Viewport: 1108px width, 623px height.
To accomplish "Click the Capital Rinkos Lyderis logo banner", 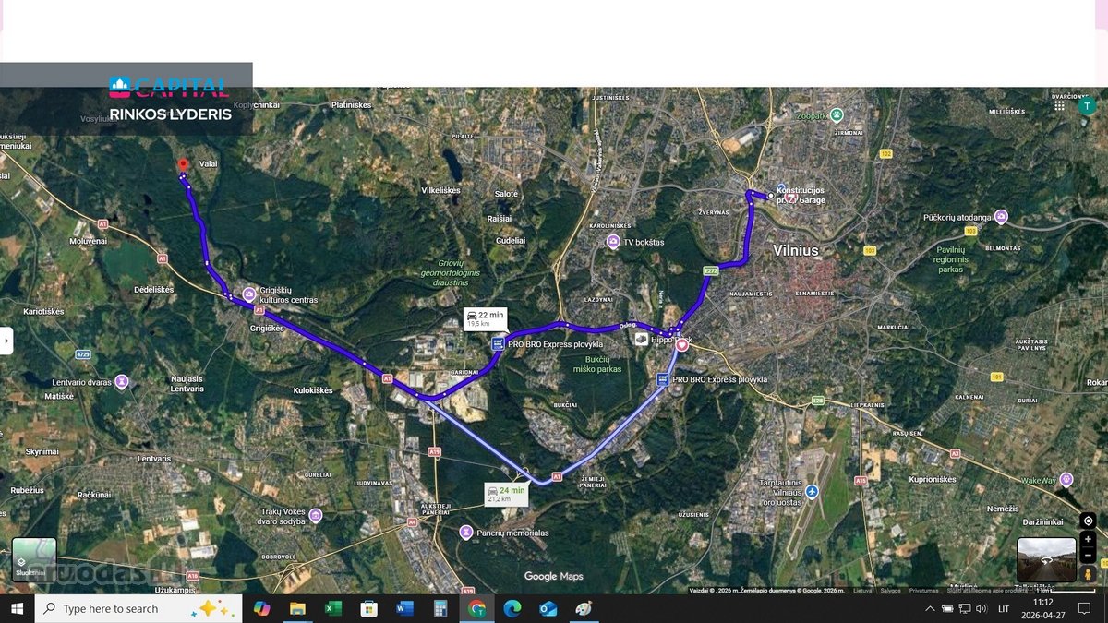I will pos(126,99).
